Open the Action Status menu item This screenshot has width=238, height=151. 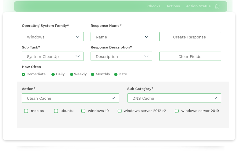click(198, 6)
